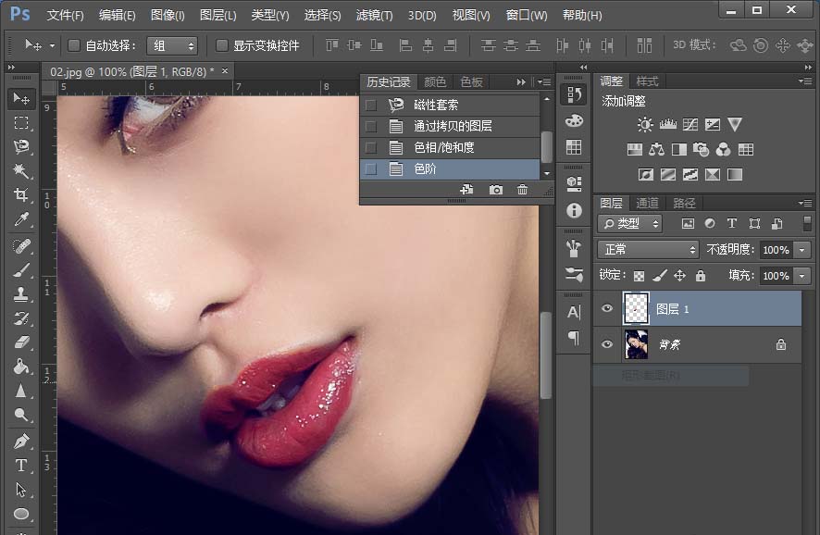This screenshot has height=535, width=820.
Task: Create new snapshot with camera icon
Action: pyautogui.click(x=496, y=190)
